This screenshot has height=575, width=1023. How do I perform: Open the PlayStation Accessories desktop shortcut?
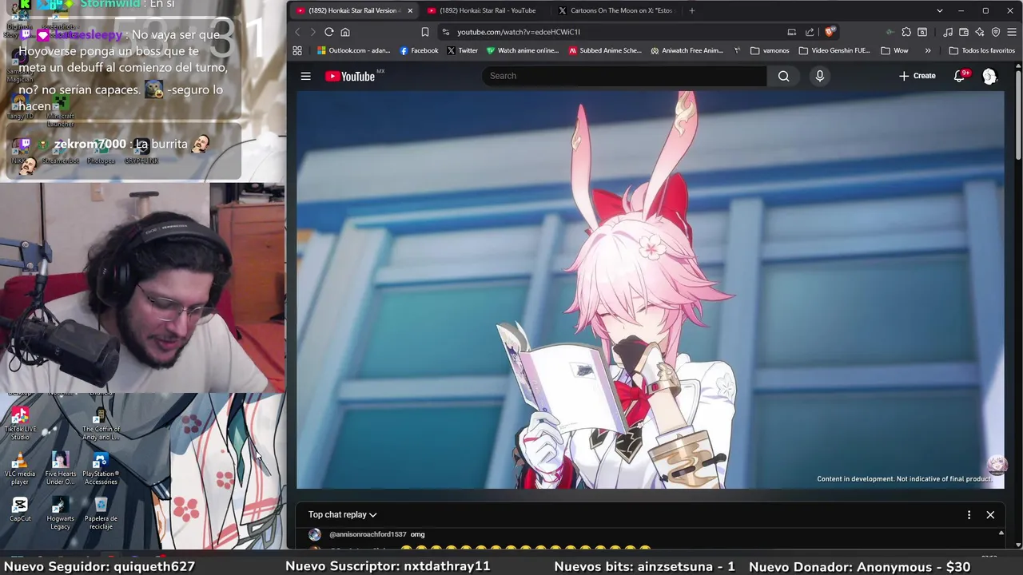(x=101, y=469)
